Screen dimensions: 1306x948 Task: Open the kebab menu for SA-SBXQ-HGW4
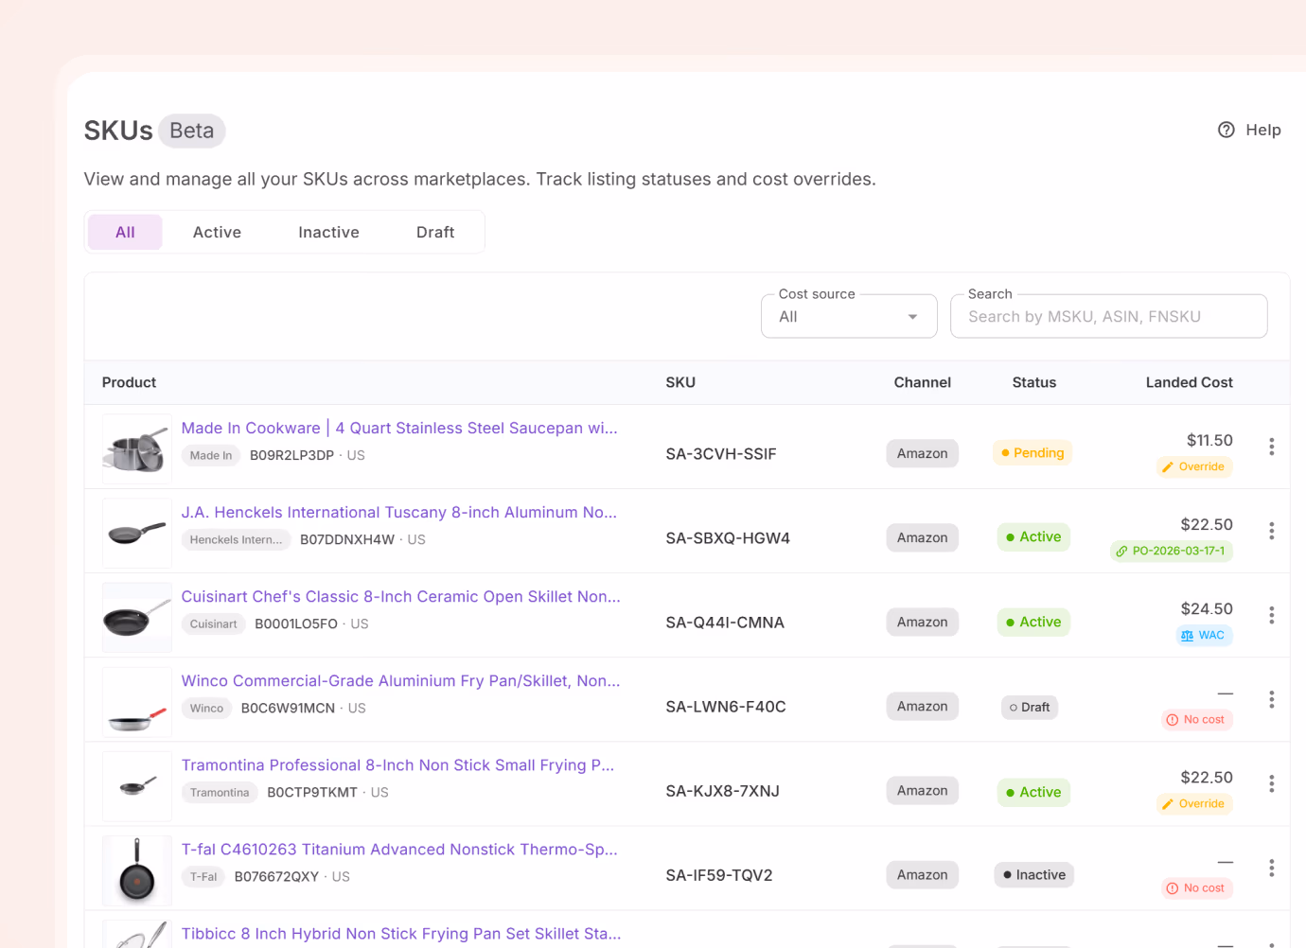[x=1271, y=531]
